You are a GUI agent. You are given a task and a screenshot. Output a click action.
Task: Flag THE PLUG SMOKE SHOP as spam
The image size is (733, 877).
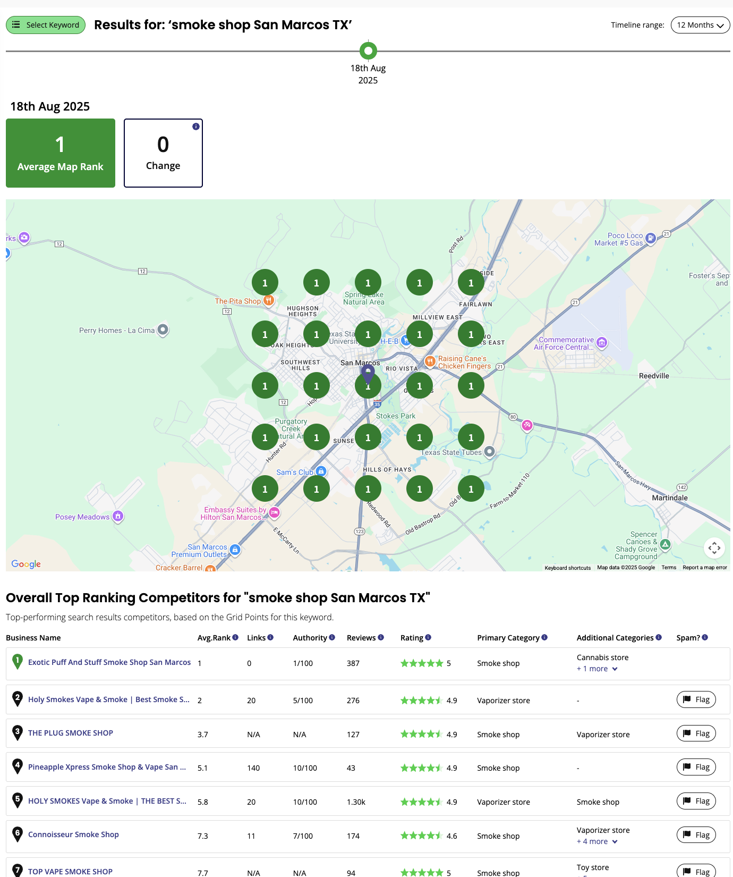coord(696,733)
